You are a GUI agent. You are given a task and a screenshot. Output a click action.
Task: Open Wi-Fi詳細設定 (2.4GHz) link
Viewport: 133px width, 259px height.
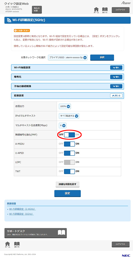pyautogui.click(x=23, y=209)
